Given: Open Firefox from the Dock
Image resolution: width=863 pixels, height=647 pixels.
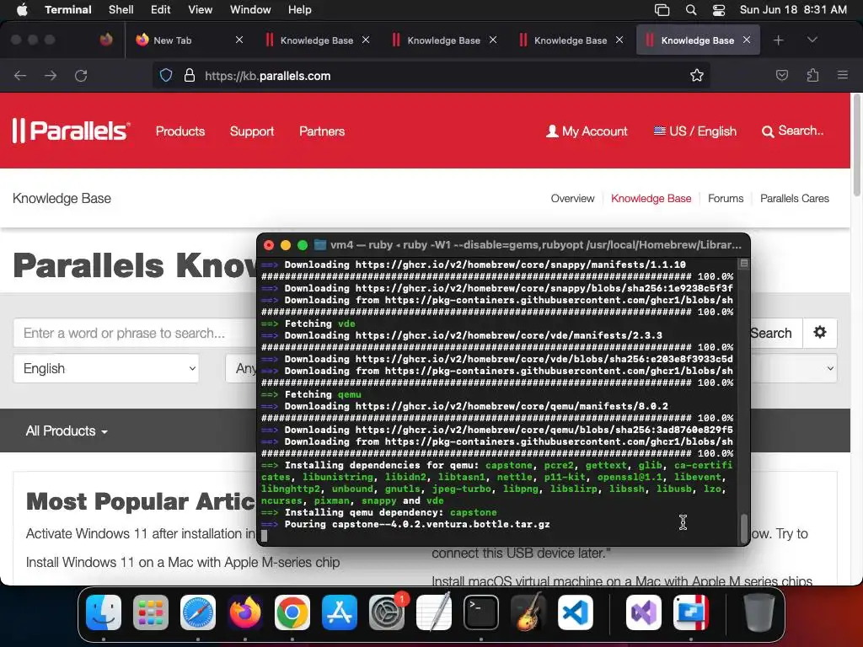Looking at the screenshot, I should pyautogui.click(x=245, y=612).
